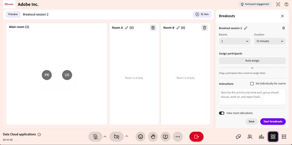
Task: Click Start breakouts button
Action: click(273, 122)
